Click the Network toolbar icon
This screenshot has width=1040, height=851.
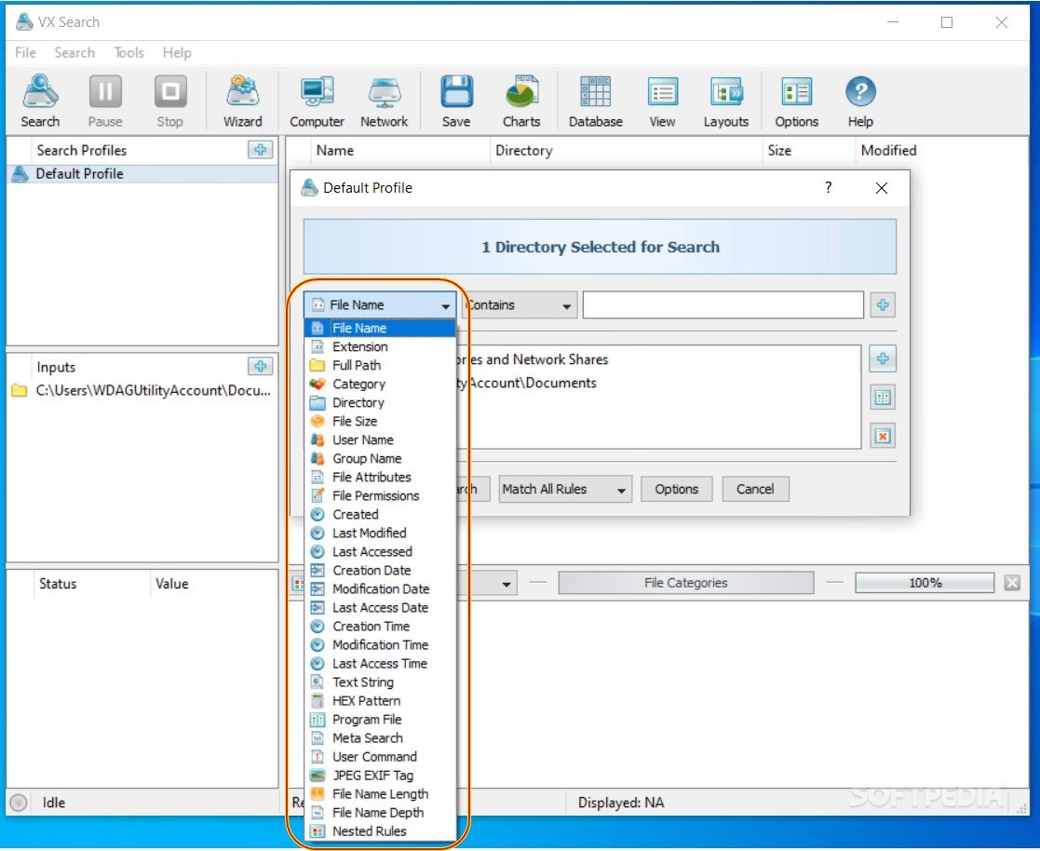[384, 101]
